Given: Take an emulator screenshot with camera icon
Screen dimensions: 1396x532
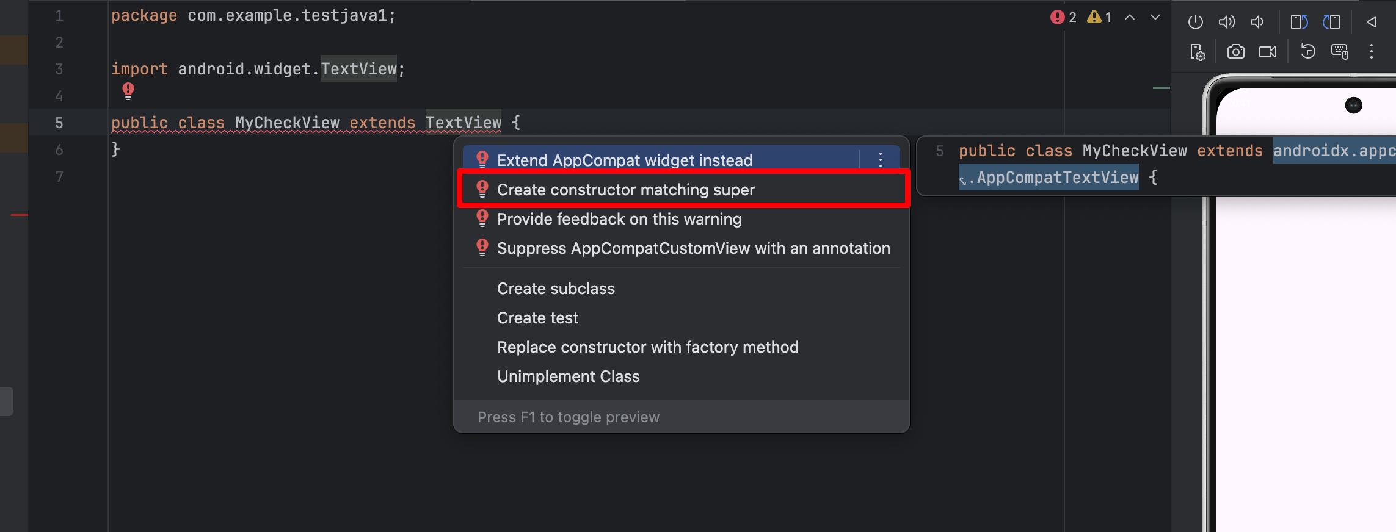Looking at the screenshot, I should [x=1235, y=52].
